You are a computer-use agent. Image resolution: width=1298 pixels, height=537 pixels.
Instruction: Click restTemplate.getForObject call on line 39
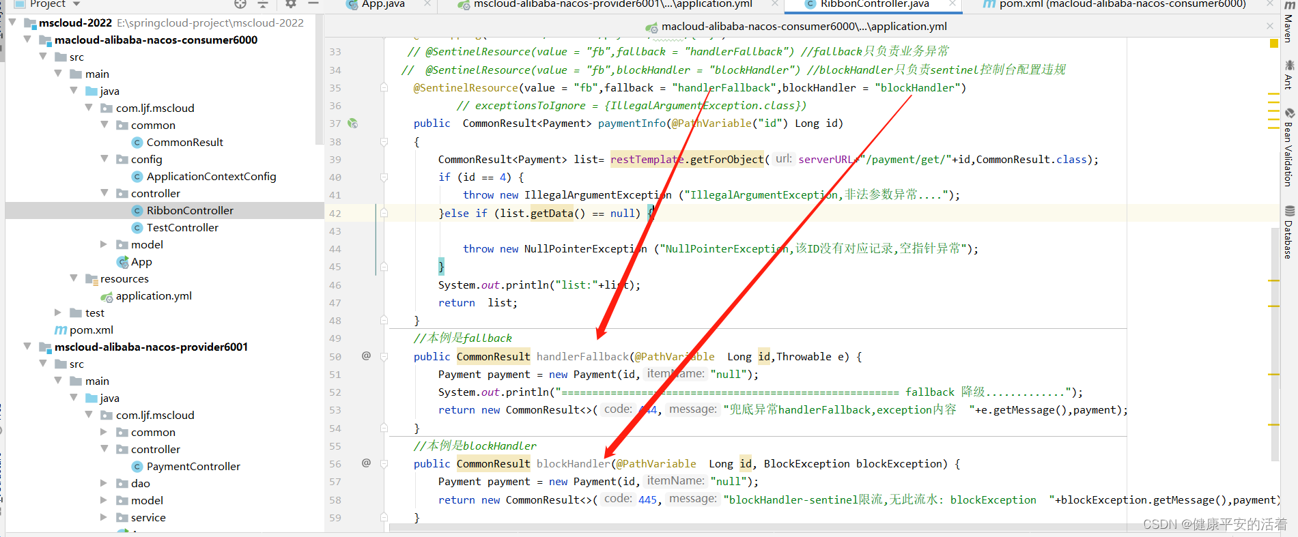pyautogui.click(x=687, y=159)
